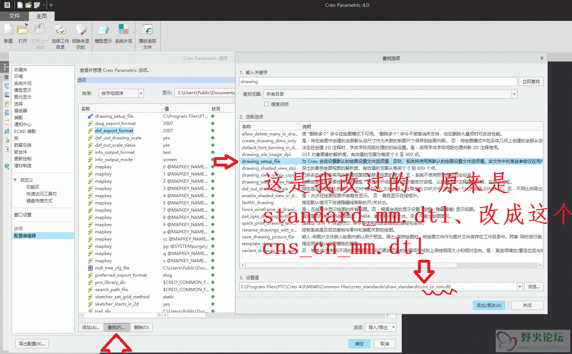Image resolution: width=572 pixels, height=354 pixels.
Task: Open the 排序 sort order dropdown
Action: point(141,94)
